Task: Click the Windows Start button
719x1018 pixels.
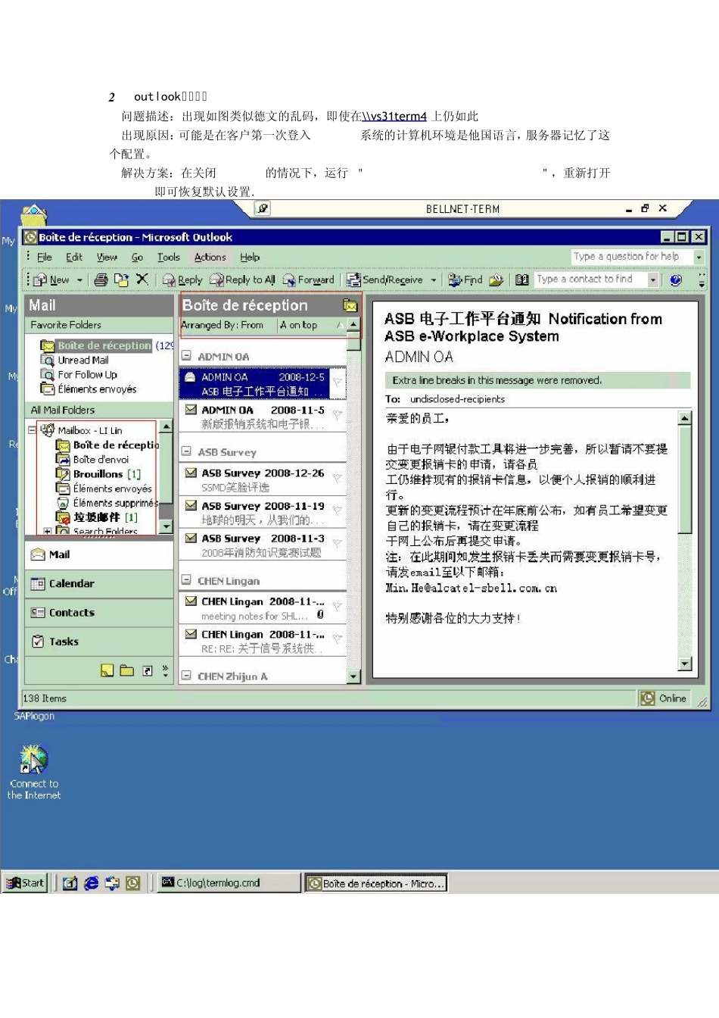Action: 26,883
